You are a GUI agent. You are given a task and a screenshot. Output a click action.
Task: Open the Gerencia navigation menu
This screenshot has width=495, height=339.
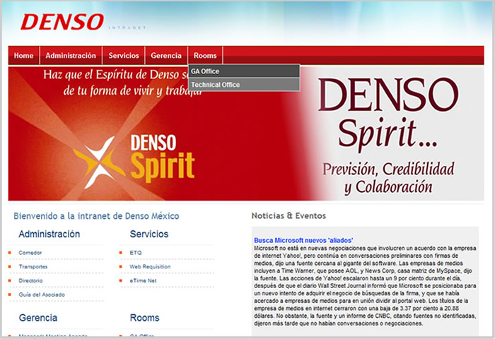(166, 56)
